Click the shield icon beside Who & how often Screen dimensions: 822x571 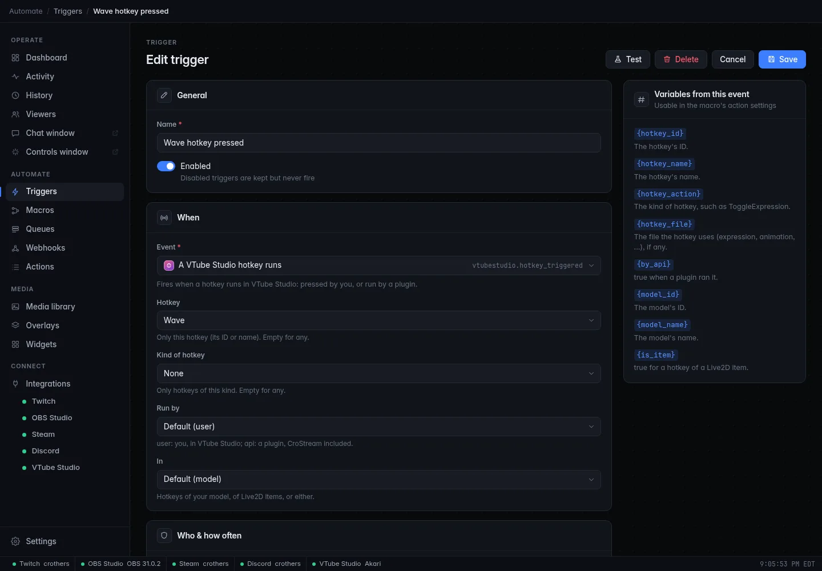(164, 536)
